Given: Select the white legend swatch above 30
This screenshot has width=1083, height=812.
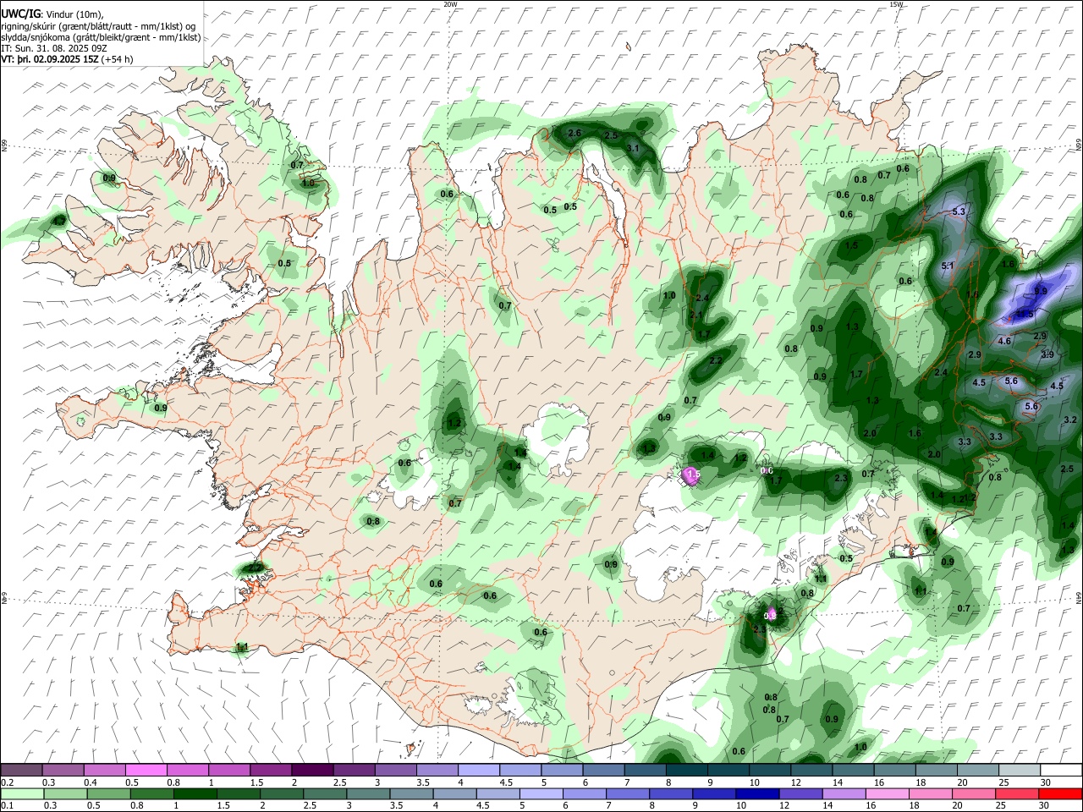Looking at the screenshot, I should pos(1061,770).
